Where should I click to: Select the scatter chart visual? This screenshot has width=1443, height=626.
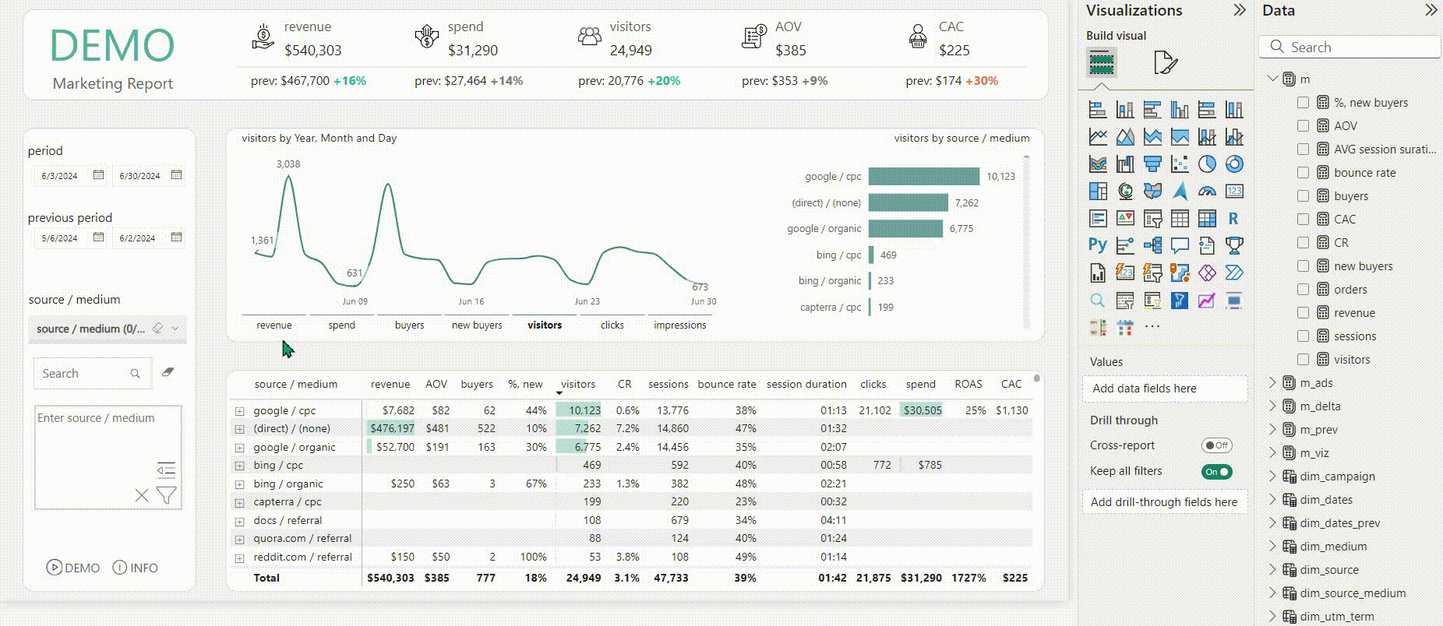coord(1180,164)
